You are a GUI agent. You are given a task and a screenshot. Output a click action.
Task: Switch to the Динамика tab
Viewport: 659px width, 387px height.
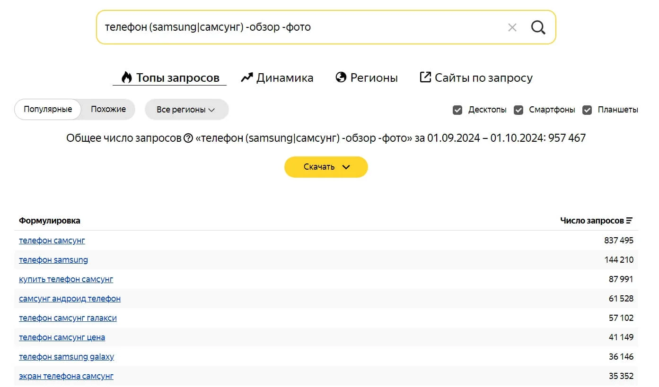point(277,77)
